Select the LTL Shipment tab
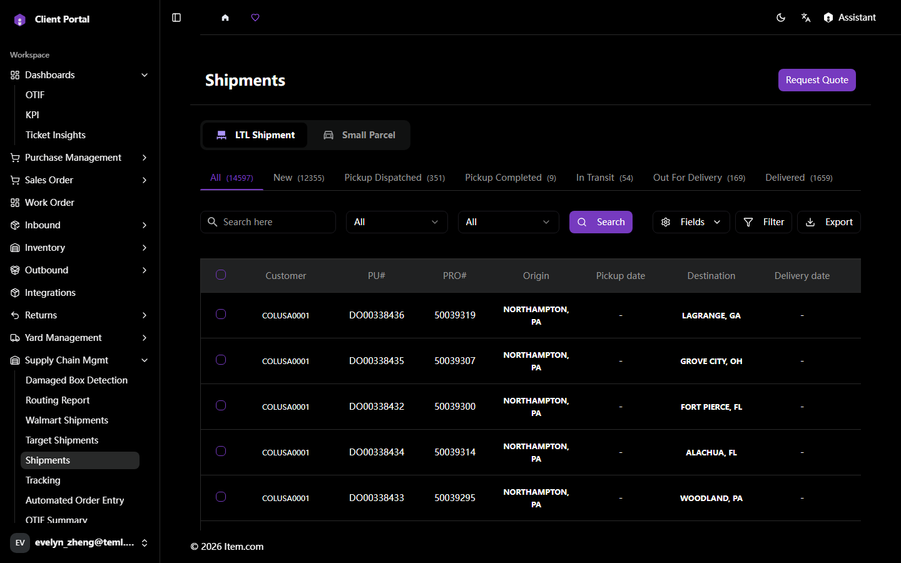This screenshot has height=563, width=901. (x=255, y=135)
